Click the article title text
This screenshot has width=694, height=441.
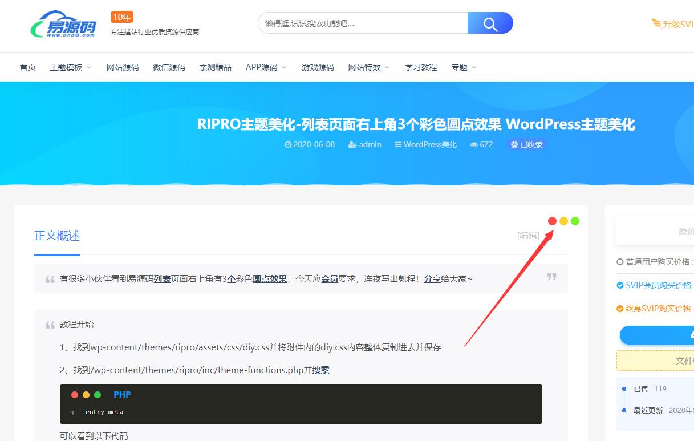pyautogui.click(x=416, y=124)
